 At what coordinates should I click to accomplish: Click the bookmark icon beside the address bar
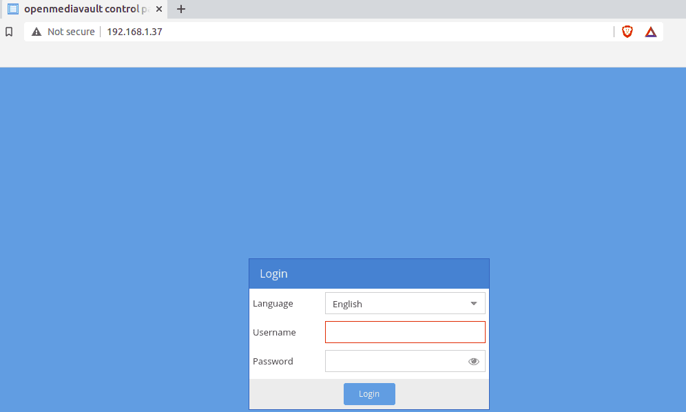tap(9, 32)
